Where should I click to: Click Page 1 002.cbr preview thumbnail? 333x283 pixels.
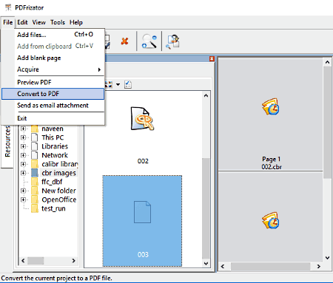271,114
